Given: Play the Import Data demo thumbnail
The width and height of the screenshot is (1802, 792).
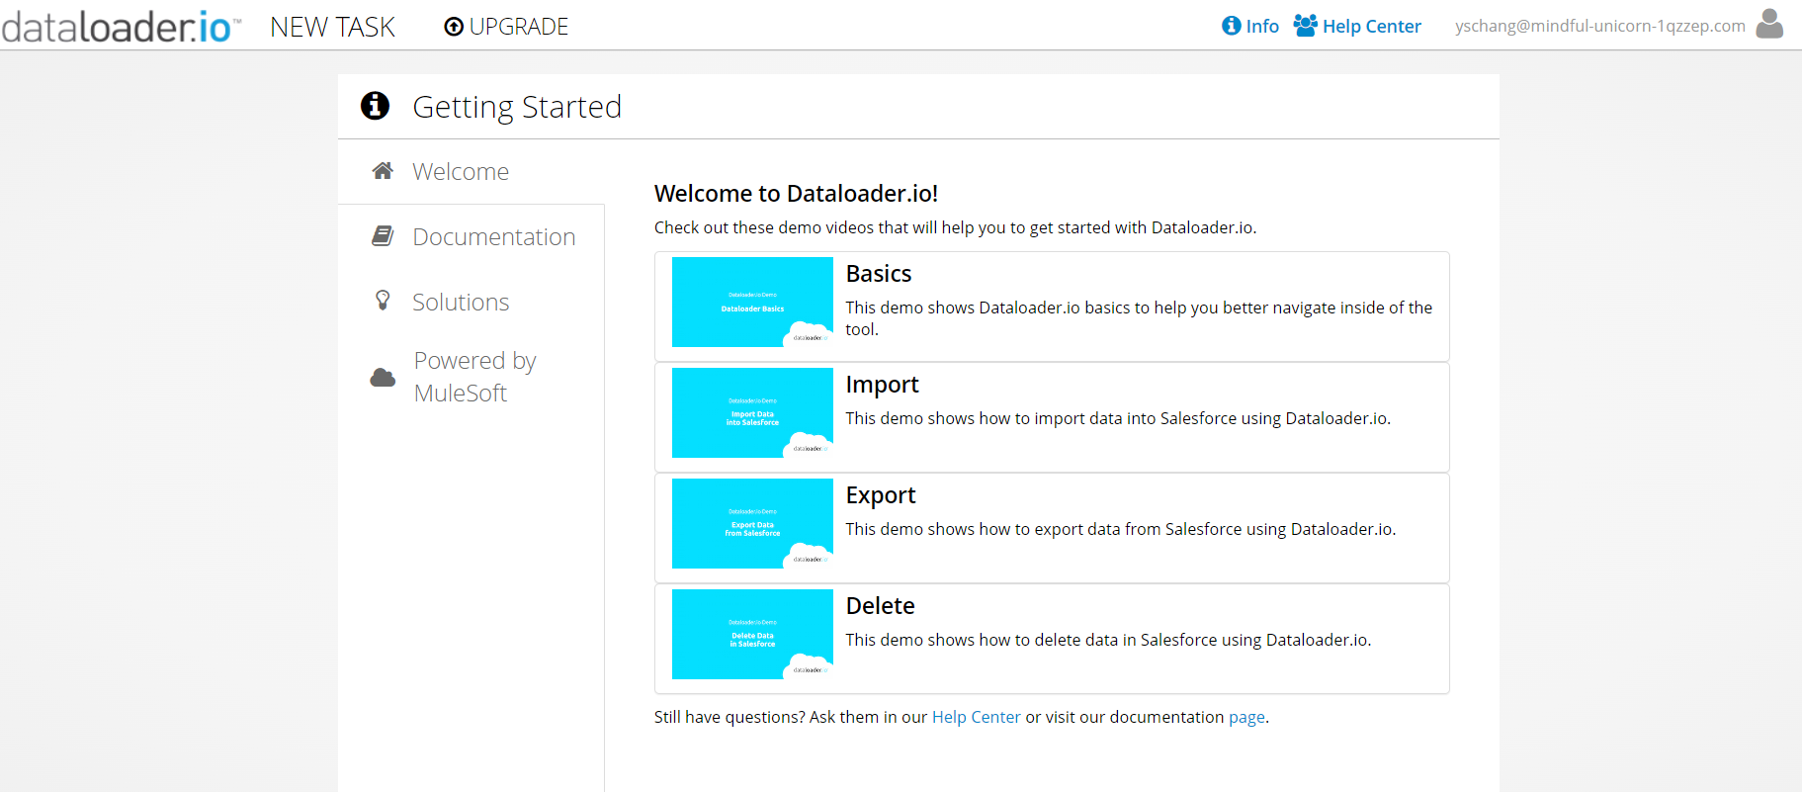Looking at the screenshot, I should click(752, 413).
